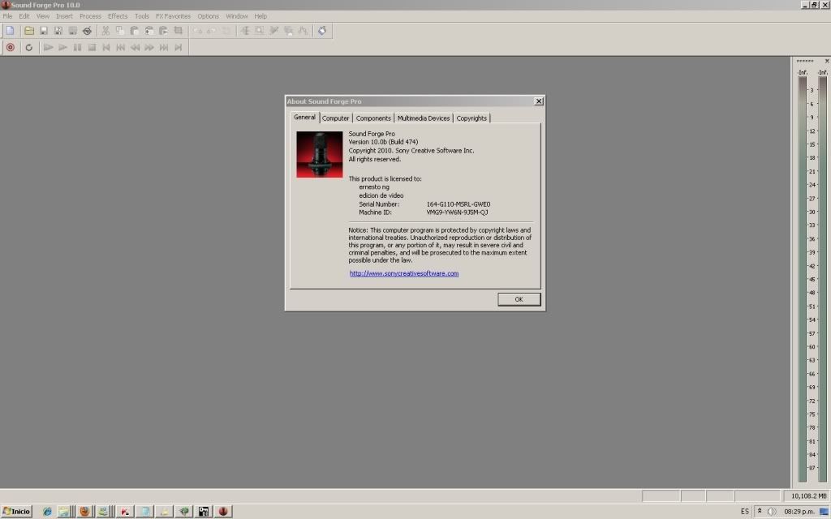Click the Cut scissors icon

[105, 31]
